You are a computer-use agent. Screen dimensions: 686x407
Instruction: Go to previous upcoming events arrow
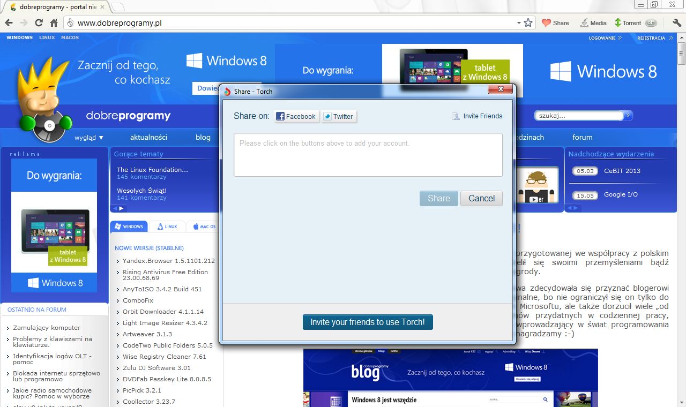(570, 208)
